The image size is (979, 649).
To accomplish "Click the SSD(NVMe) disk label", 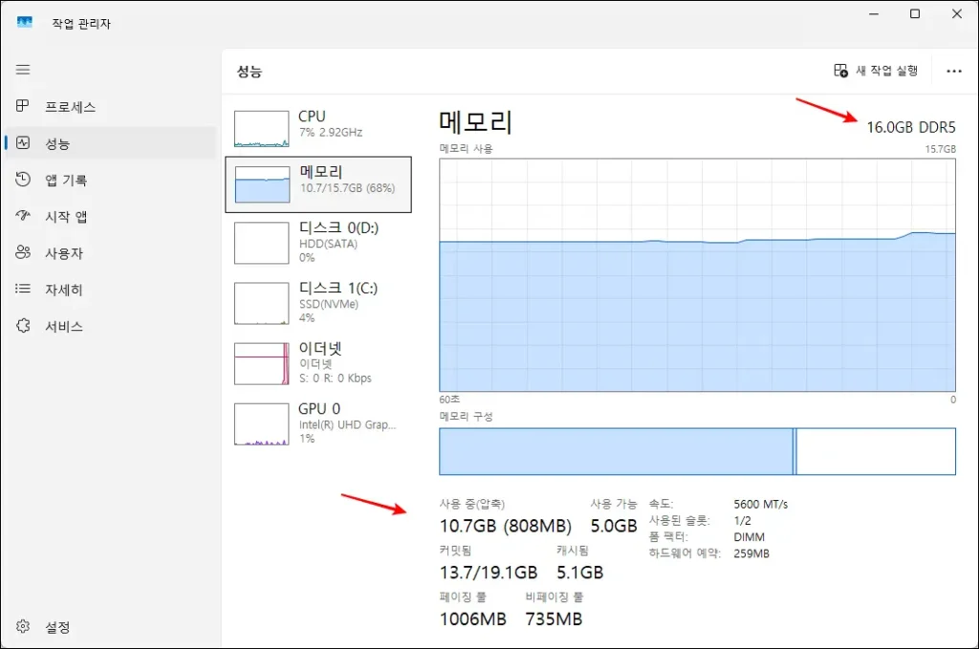I will click(x=329, y=304).
